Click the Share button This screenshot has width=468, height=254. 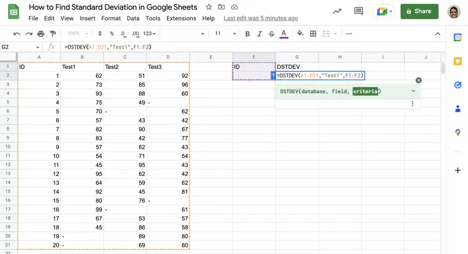[419, 11]
